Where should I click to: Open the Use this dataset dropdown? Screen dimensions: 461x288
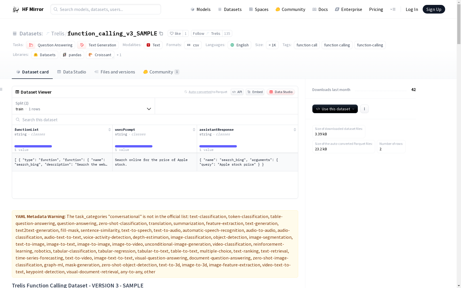pyautogui.click(x=335, y=109)
